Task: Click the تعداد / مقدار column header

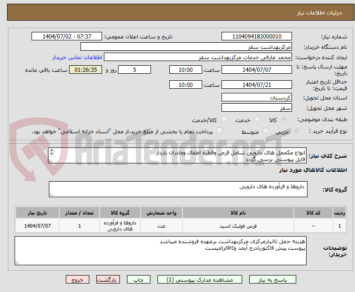Action: [79, 213]
